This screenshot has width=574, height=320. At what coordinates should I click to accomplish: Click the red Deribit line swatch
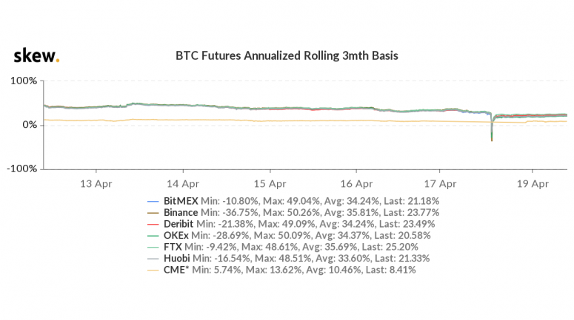pyautogui.click(x=154, y=224)
